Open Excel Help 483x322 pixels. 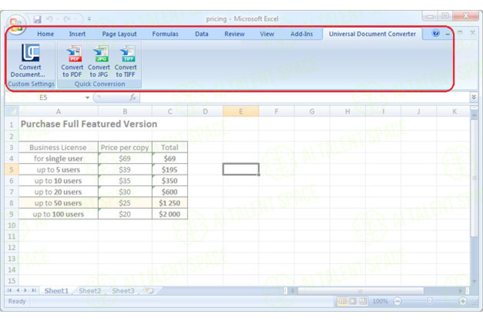pos(436,33)
